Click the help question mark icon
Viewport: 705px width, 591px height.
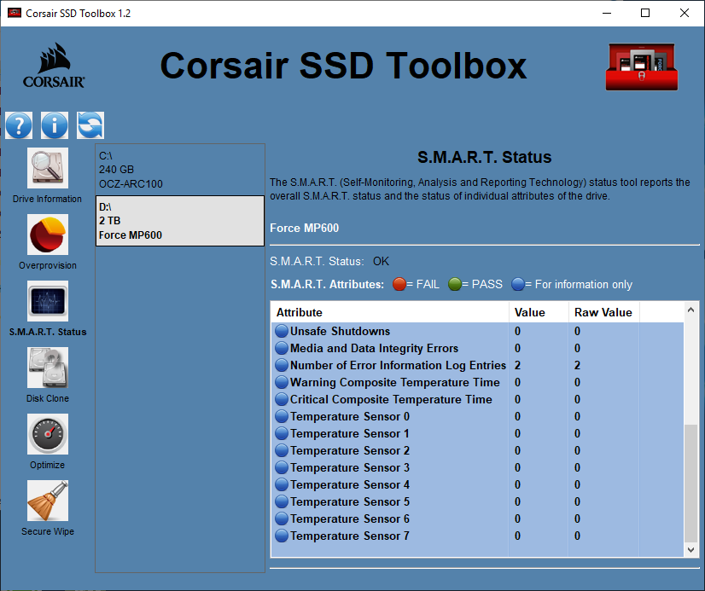tap(19, 125)
